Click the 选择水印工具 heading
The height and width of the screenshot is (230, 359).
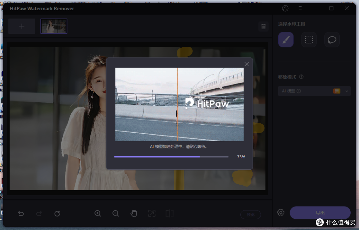(x=292, y=24)
